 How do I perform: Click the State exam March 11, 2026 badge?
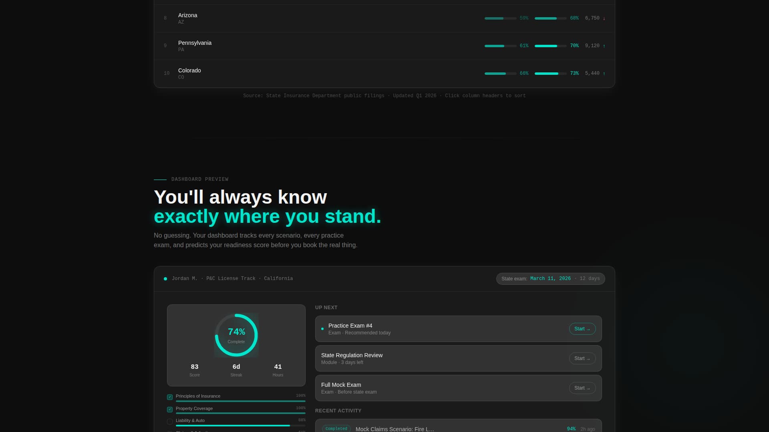(550, 279)
